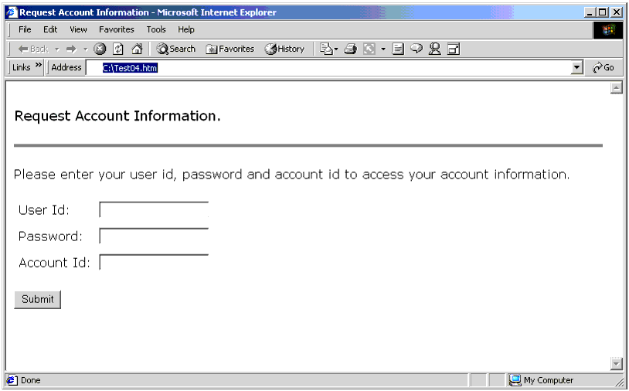
Task: Click the scrollbar down arrow
Action: point(616,363)
